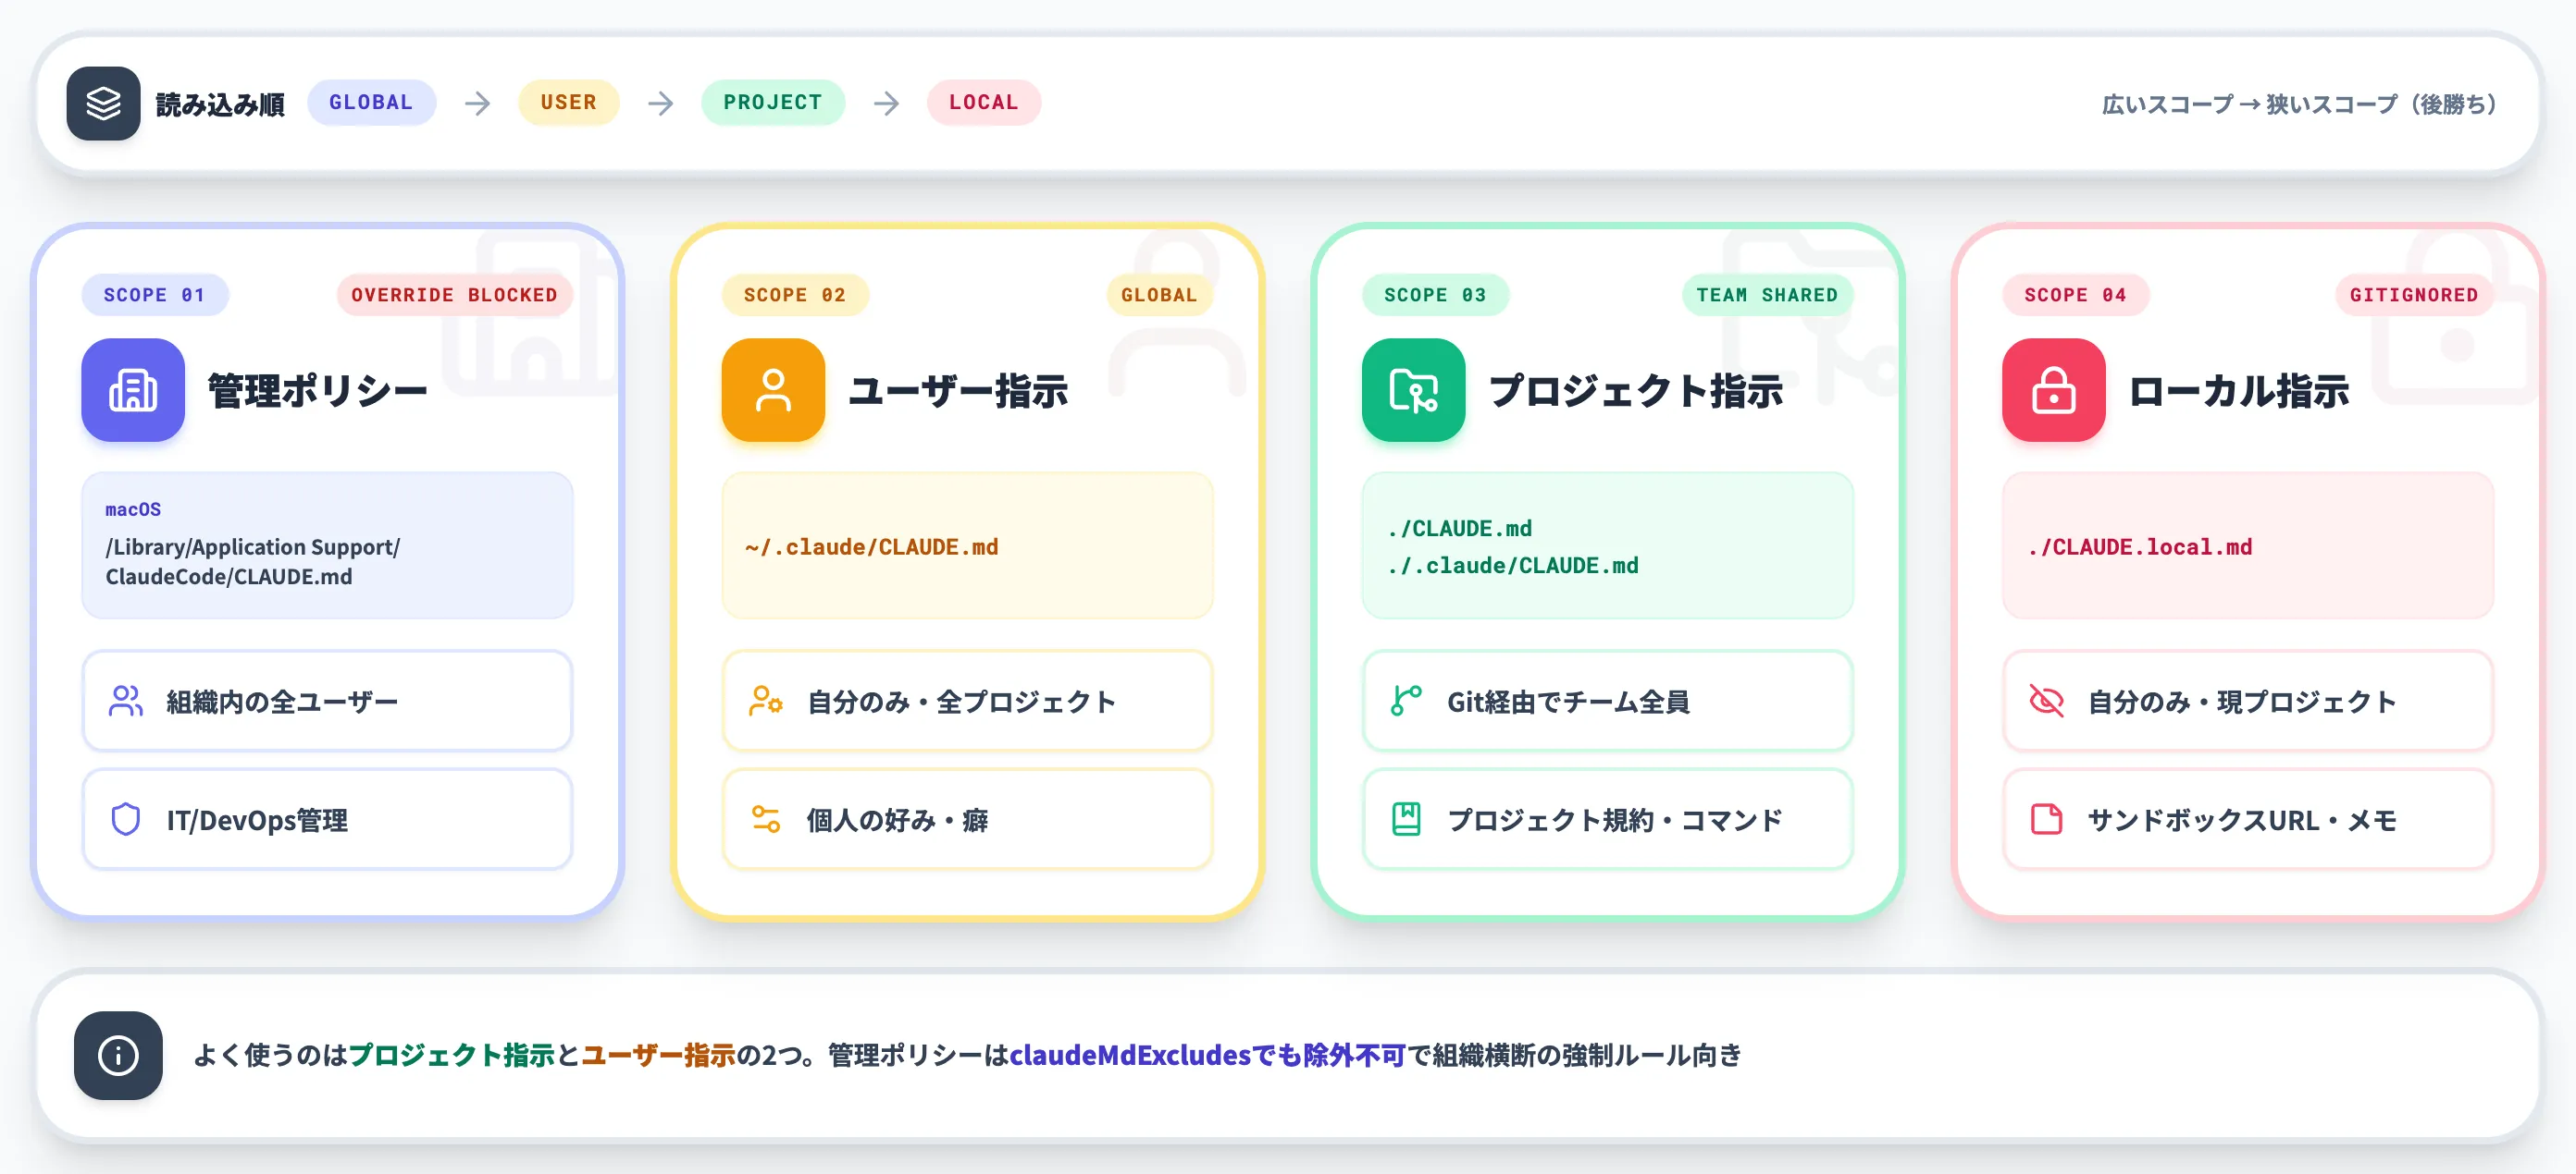This screenshot has width=2576, height=1174.
Task: Click the Git経由でチーム全員 row text
Action: (x=1568, y=702)
